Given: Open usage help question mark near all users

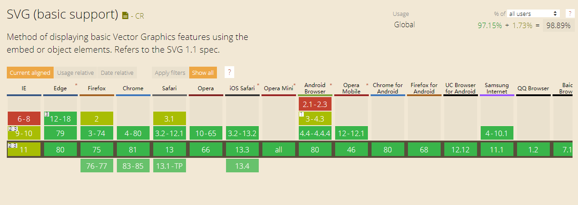Looking at the screenshot, I should tap(570, 14).
